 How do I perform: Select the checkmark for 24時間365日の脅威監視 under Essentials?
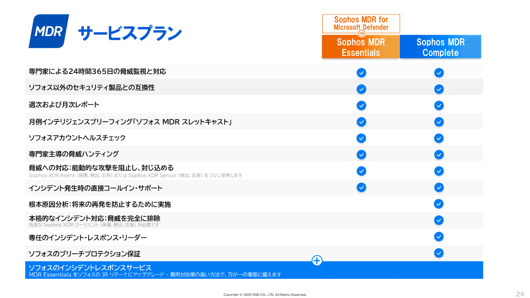point(361,73)
